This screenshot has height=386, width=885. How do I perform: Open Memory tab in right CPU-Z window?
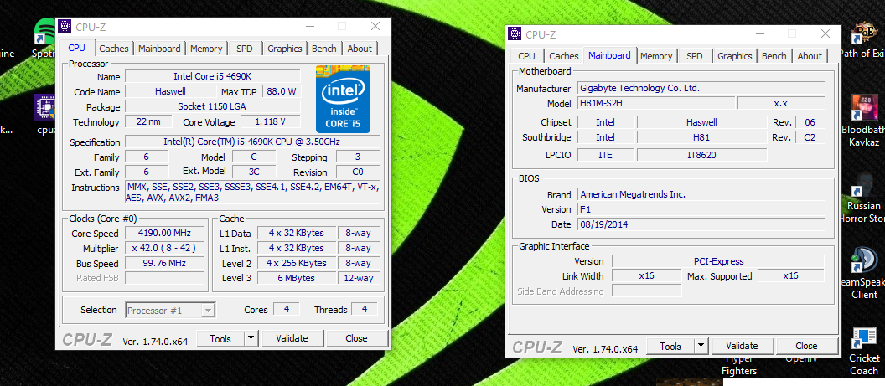click(656, 56)
